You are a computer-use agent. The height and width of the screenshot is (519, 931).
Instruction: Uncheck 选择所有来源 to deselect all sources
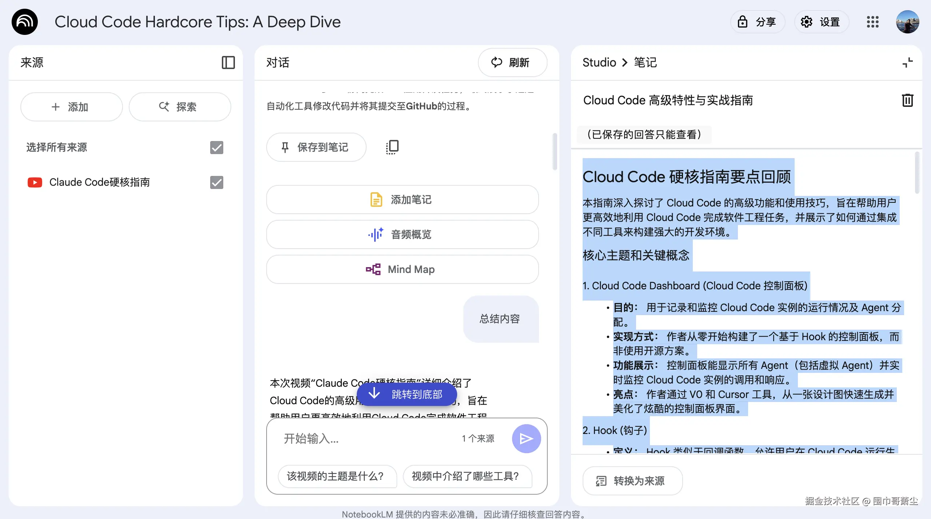pyautogui.click(x=216, y=148)
